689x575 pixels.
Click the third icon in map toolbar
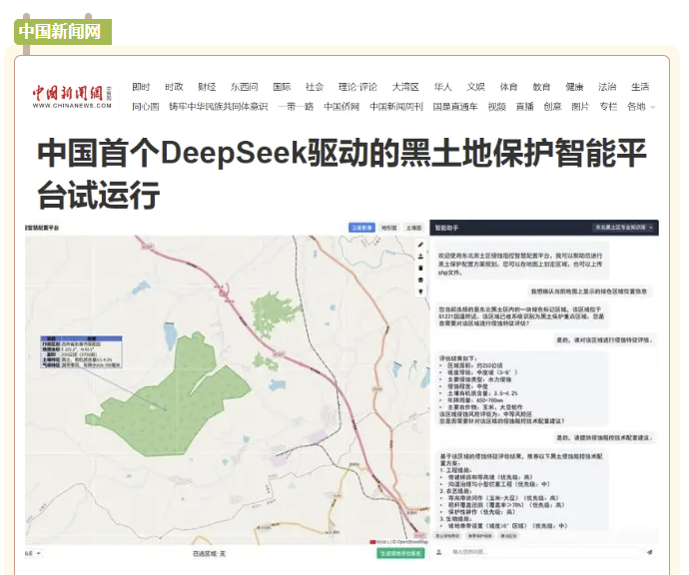[420, 268]
